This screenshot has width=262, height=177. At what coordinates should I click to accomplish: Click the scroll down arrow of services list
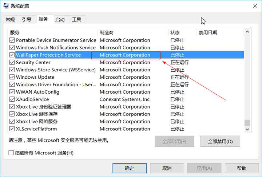pyautogui.click(x=247, y=129)
